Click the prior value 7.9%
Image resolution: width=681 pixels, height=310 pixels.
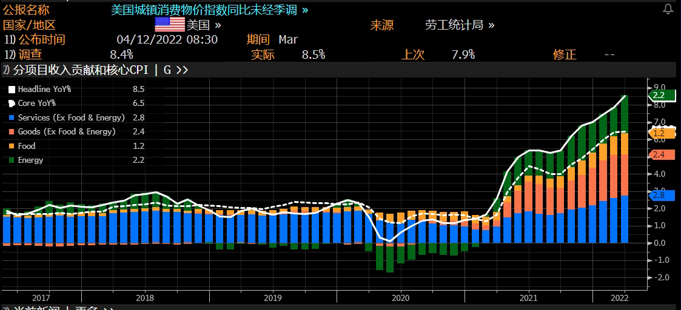tap(463, 54)
